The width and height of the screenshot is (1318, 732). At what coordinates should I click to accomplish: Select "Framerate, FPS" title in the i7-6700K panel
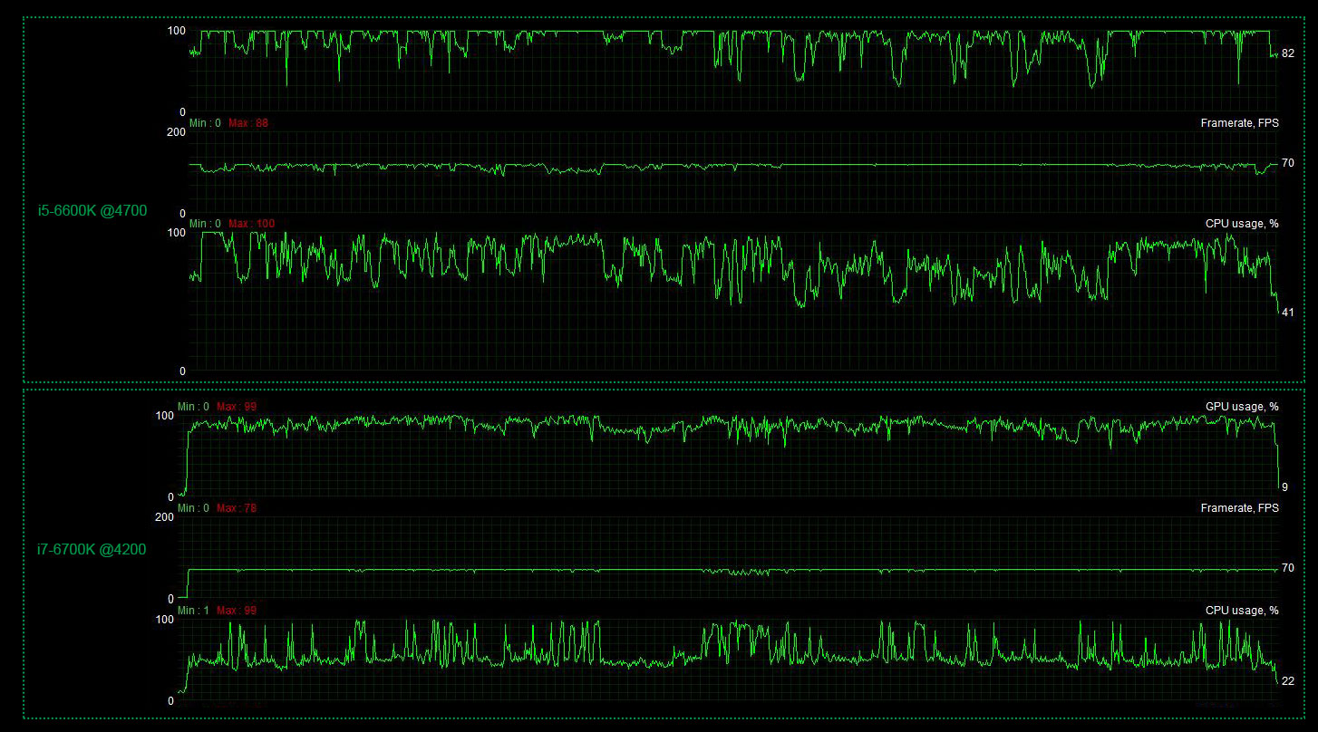(x=1239, y=508)
